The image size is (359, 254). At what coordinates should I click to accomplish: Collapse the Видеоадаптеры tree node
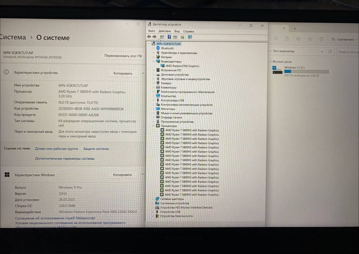[153, 61]
